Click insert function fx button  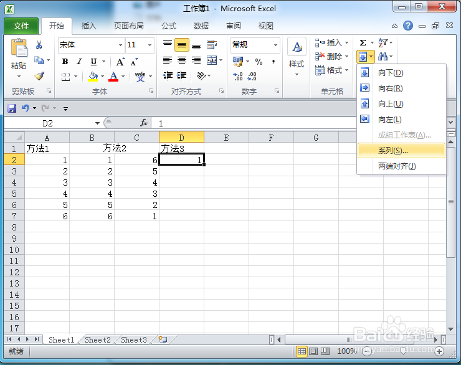pos(144,123)
